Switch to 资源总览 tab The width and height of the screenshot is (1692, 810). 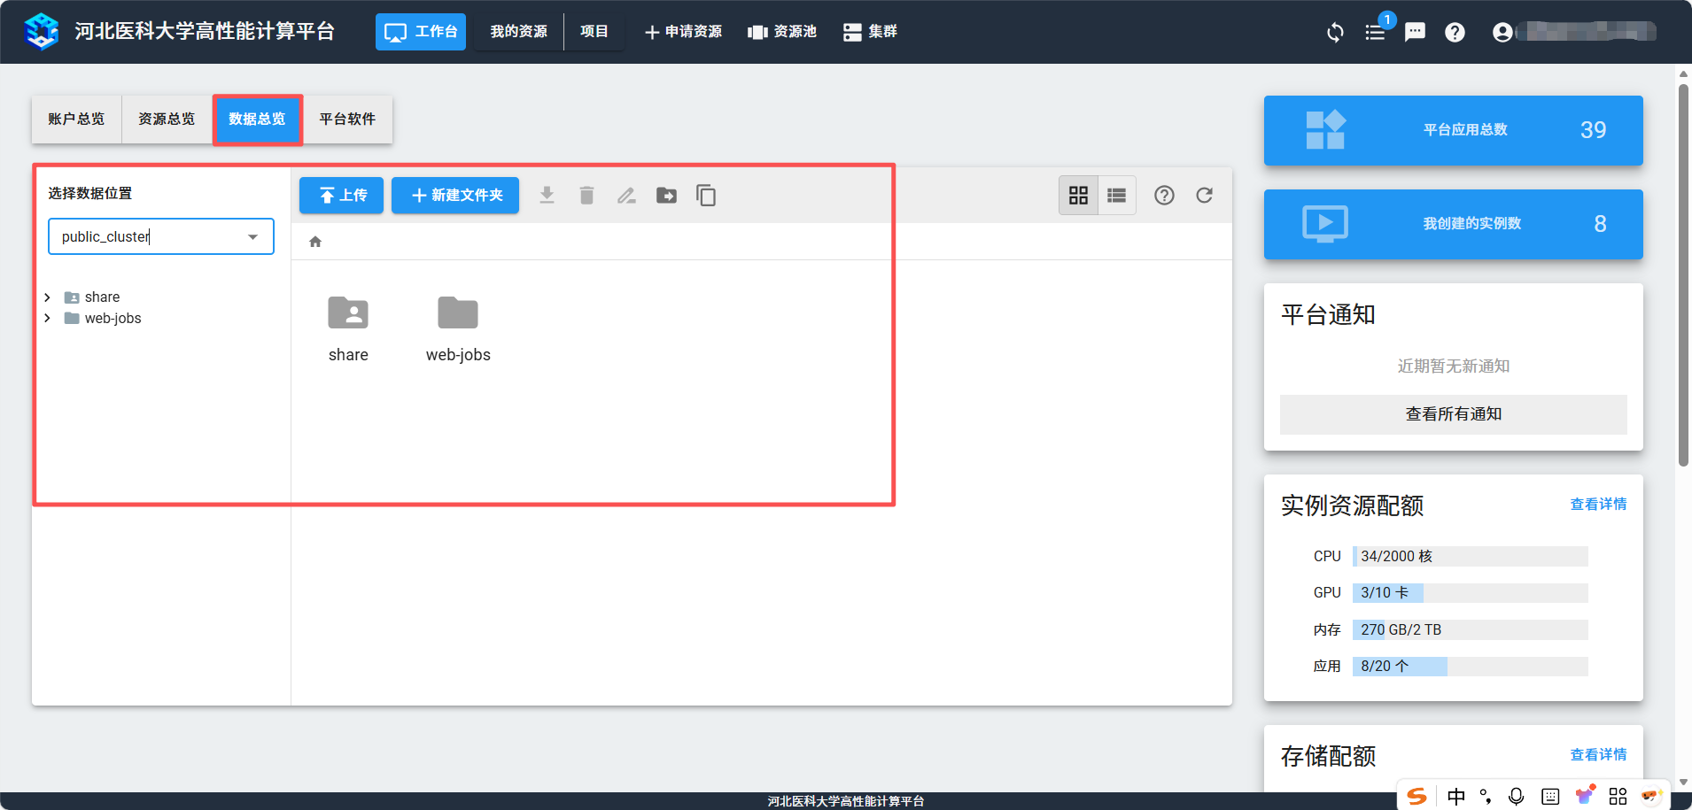coord(167,119)
